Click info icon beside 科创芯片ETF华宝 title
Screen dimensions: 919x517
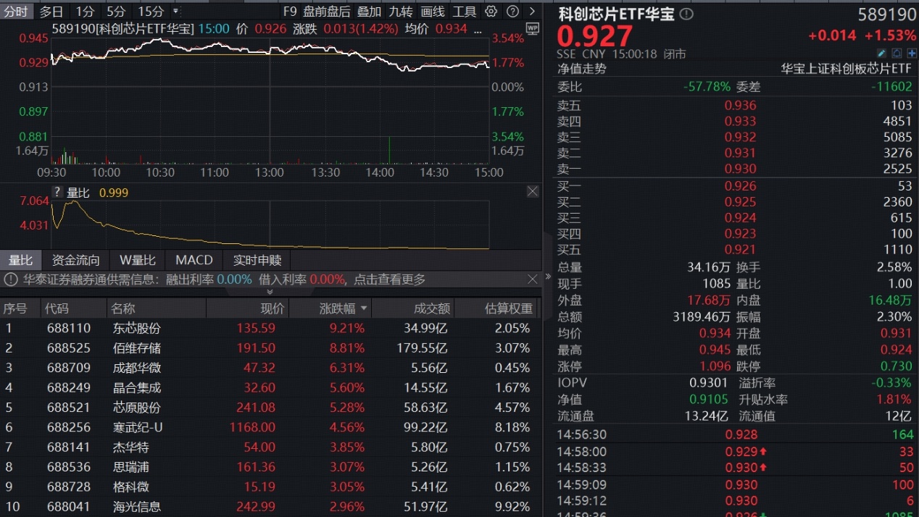tap(686, 14)
